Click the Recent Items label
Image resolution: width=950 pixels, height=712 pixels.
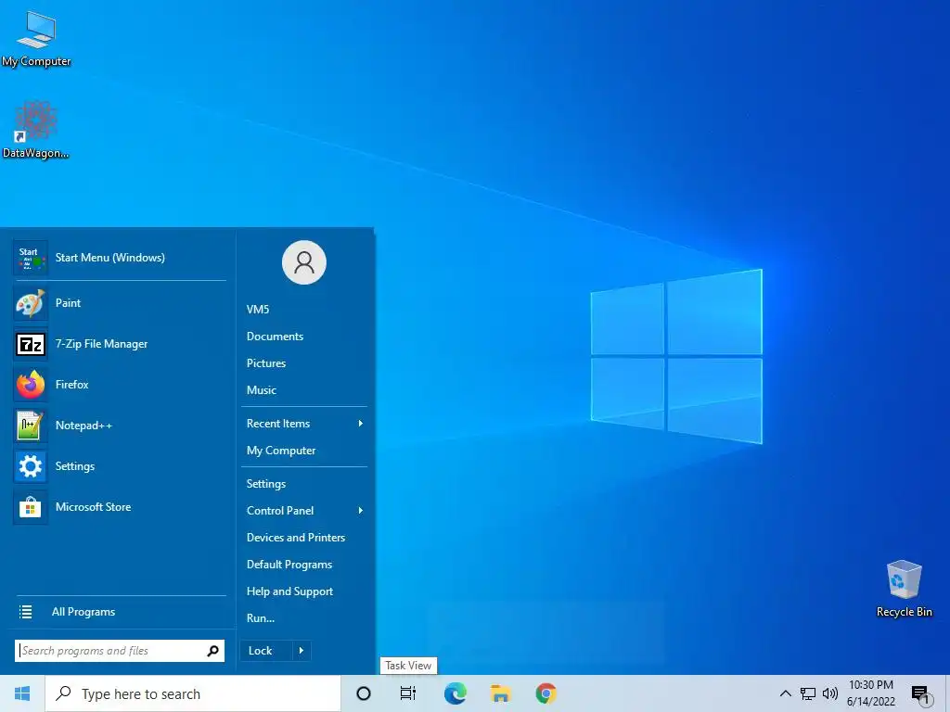(x=278, y=424)
